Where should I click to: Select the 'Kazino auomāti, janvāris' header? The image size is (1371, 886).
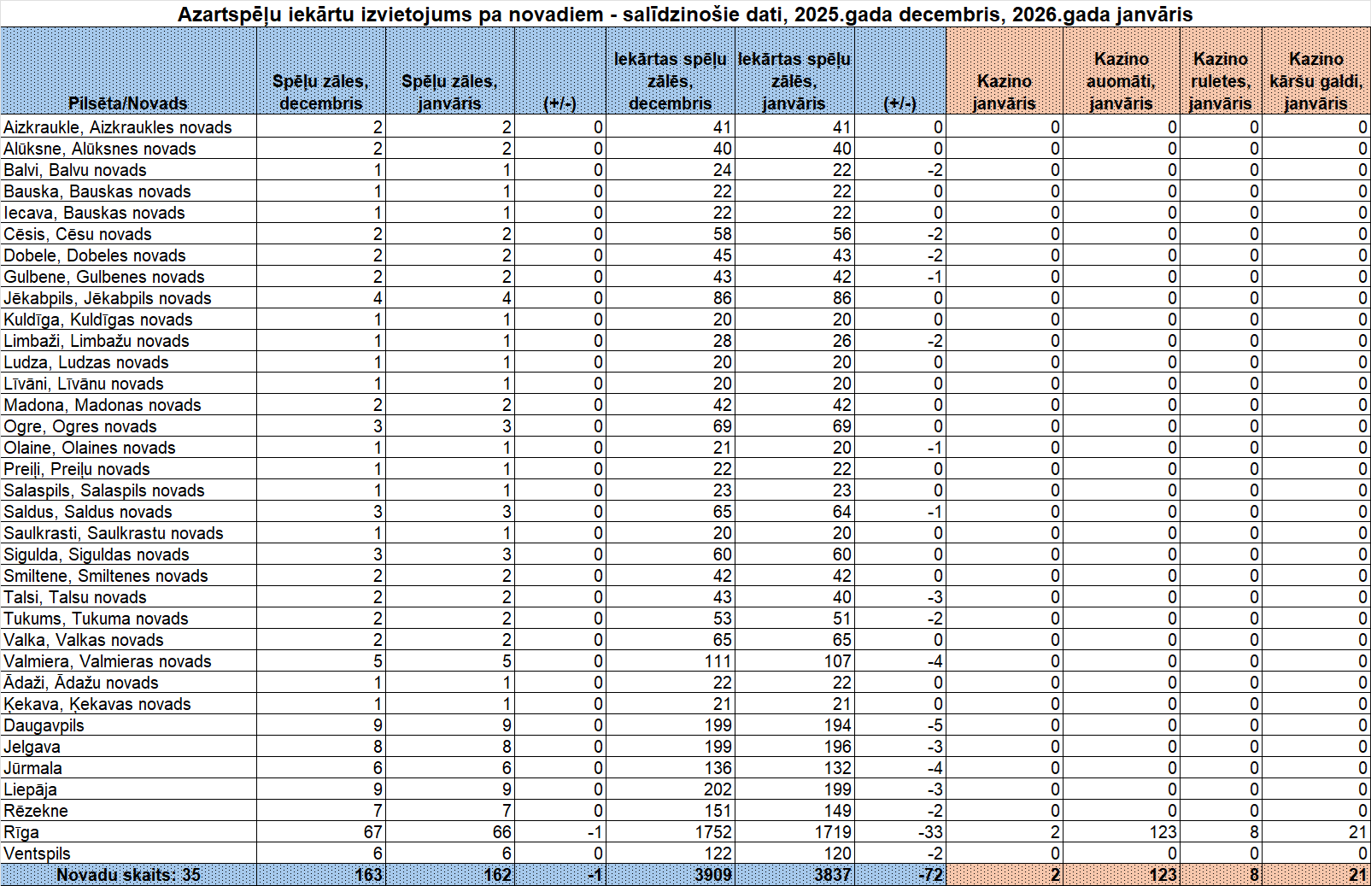(1121, 81)
